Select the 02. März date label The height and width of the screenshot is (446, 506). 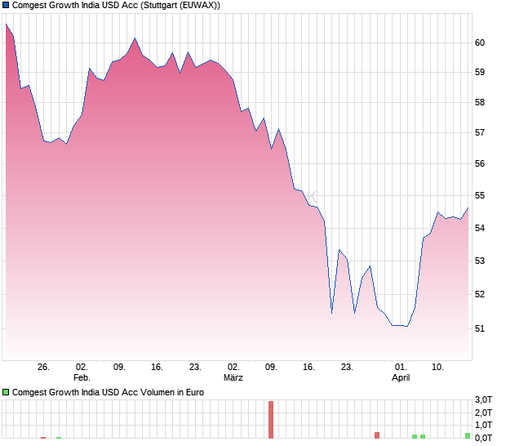click(233, 372)
